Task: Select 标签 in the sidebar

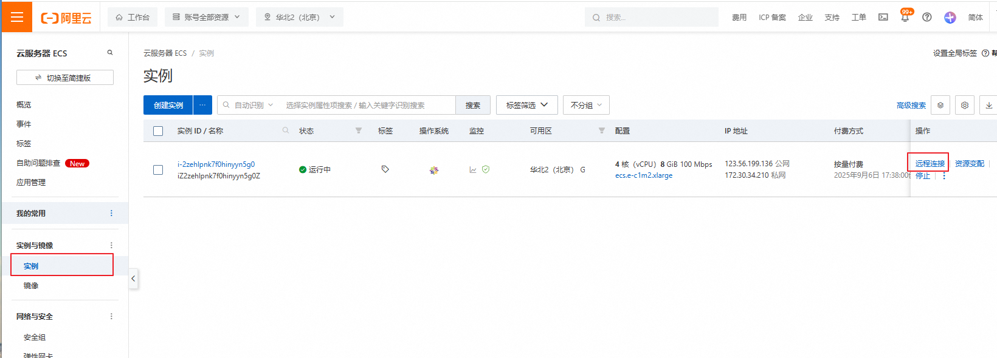Action: coord(24,144)
